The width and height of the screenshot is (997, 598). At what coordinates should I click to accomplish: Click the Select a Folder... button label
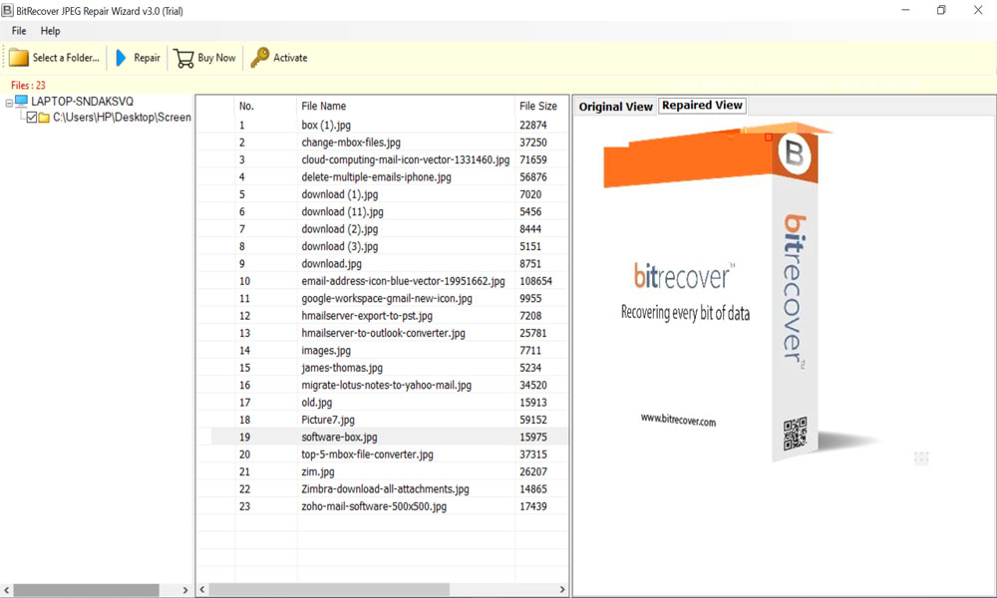coord(66,58)
